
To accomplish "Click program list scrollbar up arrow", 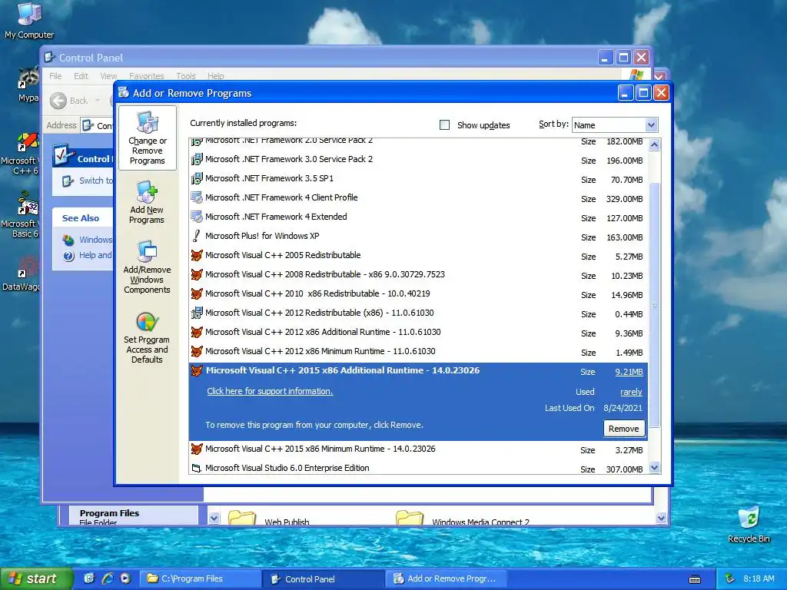I will click(655, 145).
